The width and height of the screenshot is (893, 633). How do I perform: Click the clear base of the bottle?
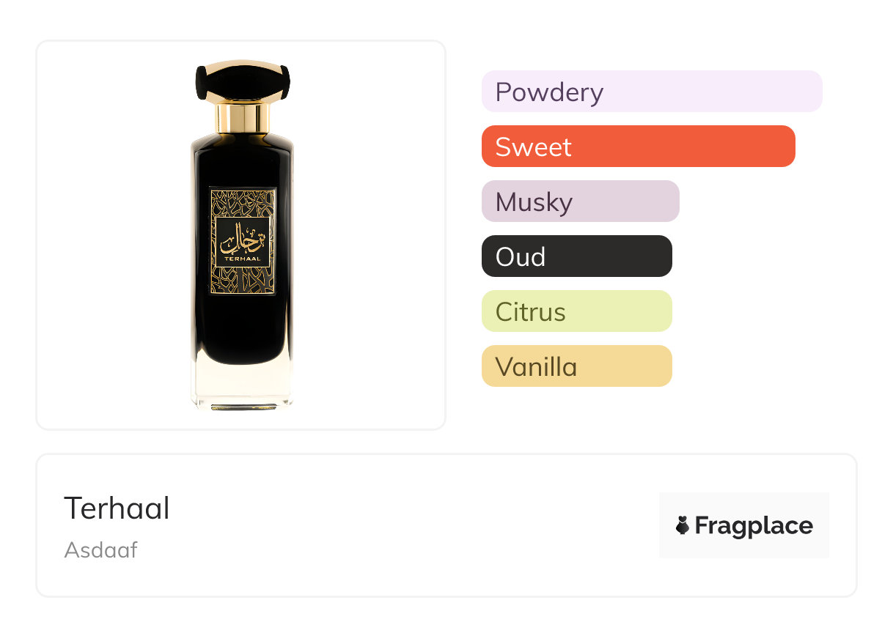click(242, 385)
